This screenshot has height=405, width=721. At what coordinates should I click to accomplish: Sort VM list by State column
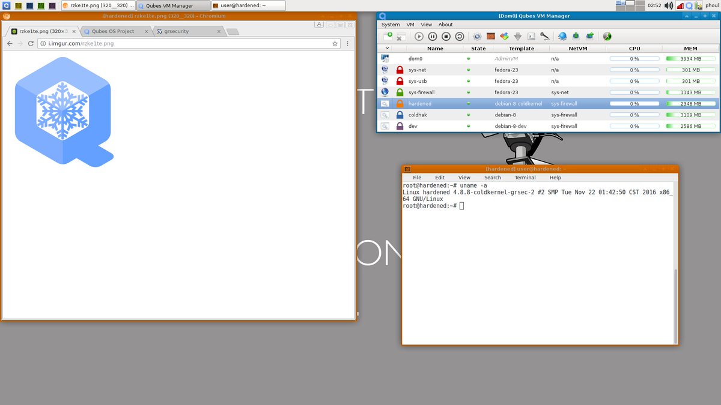click(x=478, y=49)
